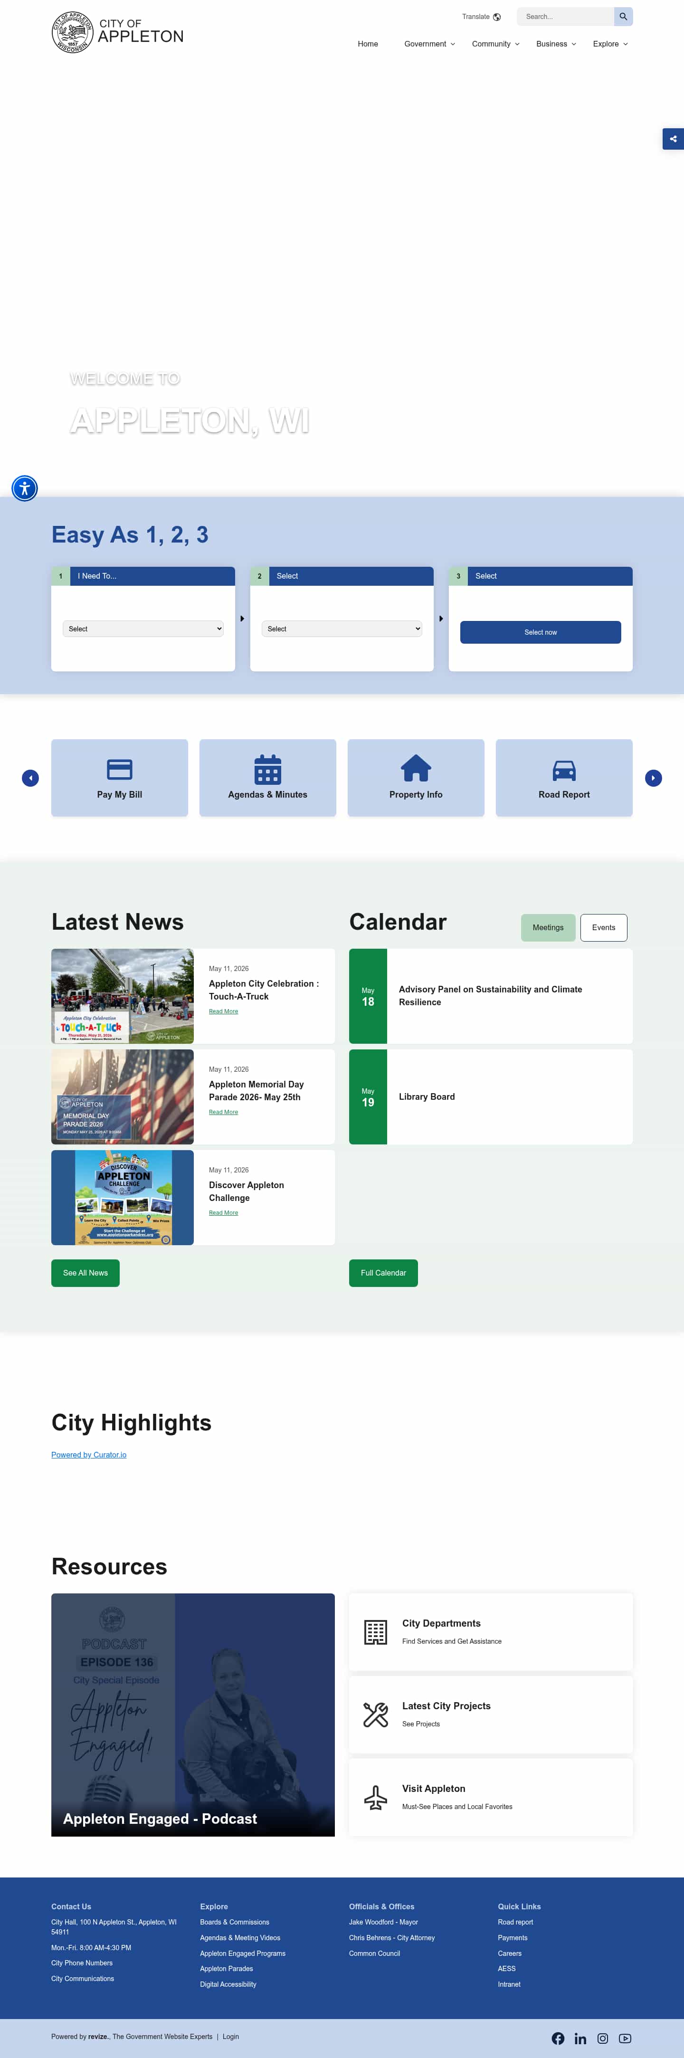The image size is (684, 2058).
Task: Open the 'I Need To...' Select dropdown
Action: pos(143,629)
